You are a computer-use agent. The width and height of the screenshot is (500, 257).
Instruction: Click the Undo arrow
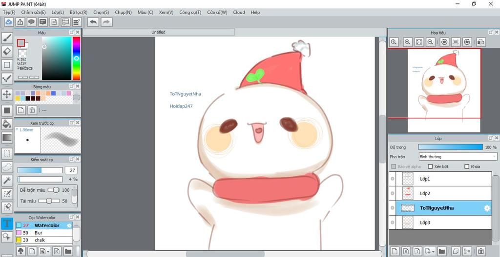click(93, 22)
